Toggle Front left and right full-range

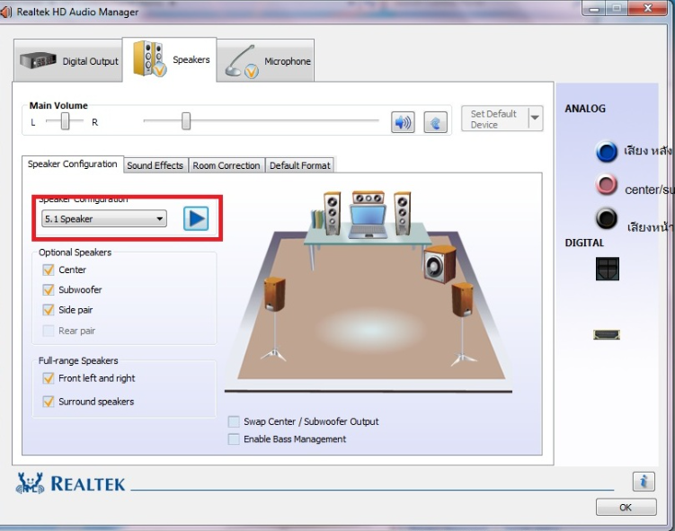(x=49, y=378)
